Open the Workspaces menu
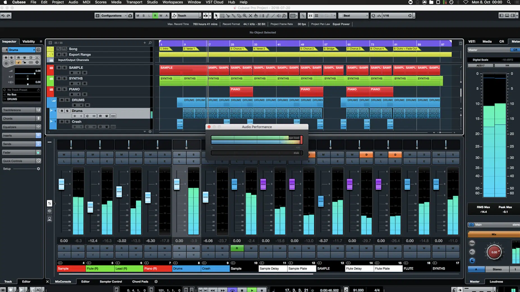Viewport: 520px width, 292px height. pos(172,2)
